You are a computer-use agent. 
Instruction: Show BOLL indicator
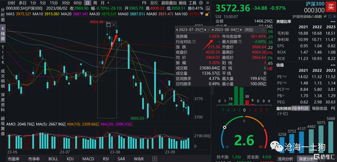(53, 159)
